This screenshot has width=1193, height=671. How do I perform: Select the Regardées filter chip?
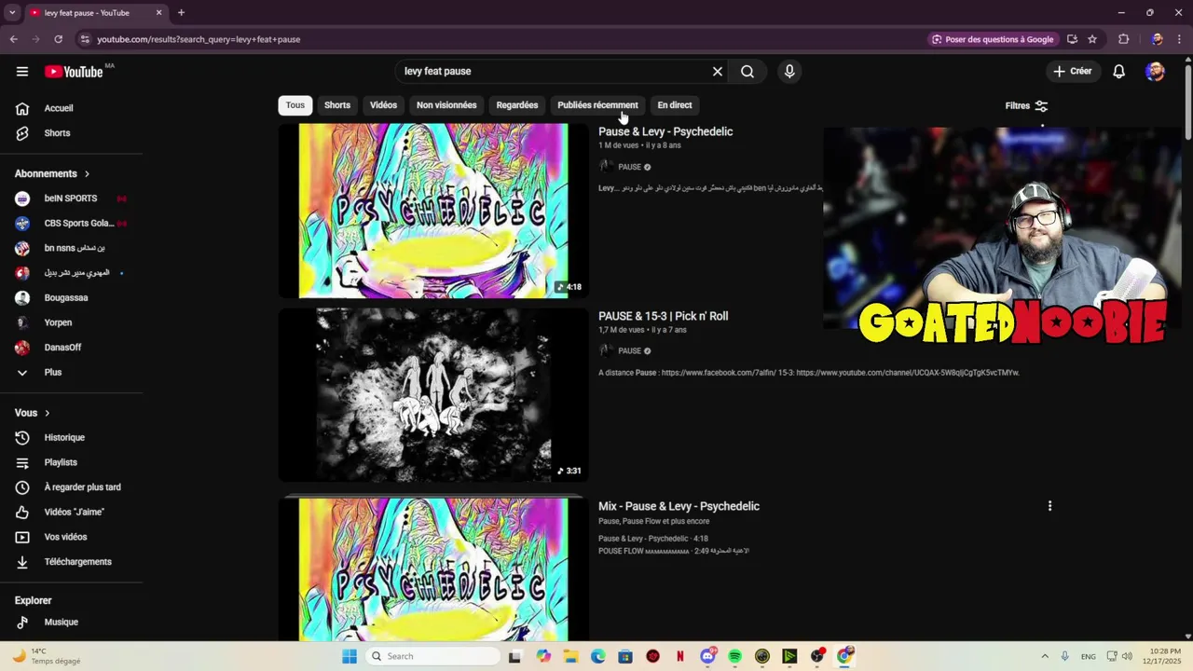517,105
